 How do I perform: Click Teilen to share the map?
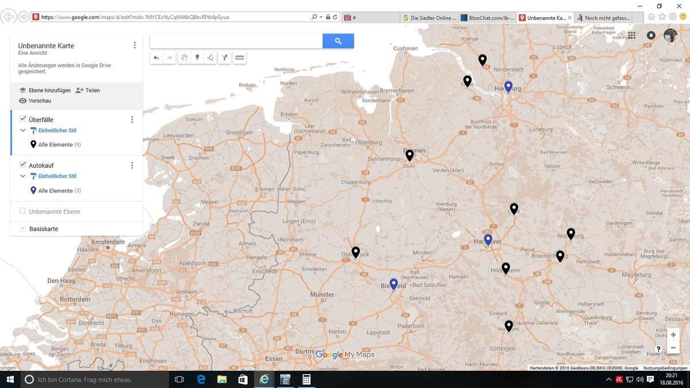[x=88, y=90]
